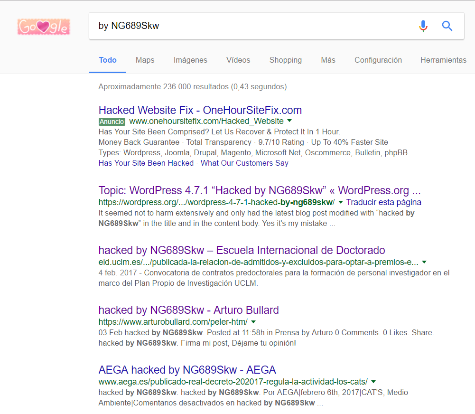Image resolution: width=475 pixels, height=414 pixels.
Task: Expand dropdown arrow beside eid.uclm.es URL
Action: coord(424,262)
